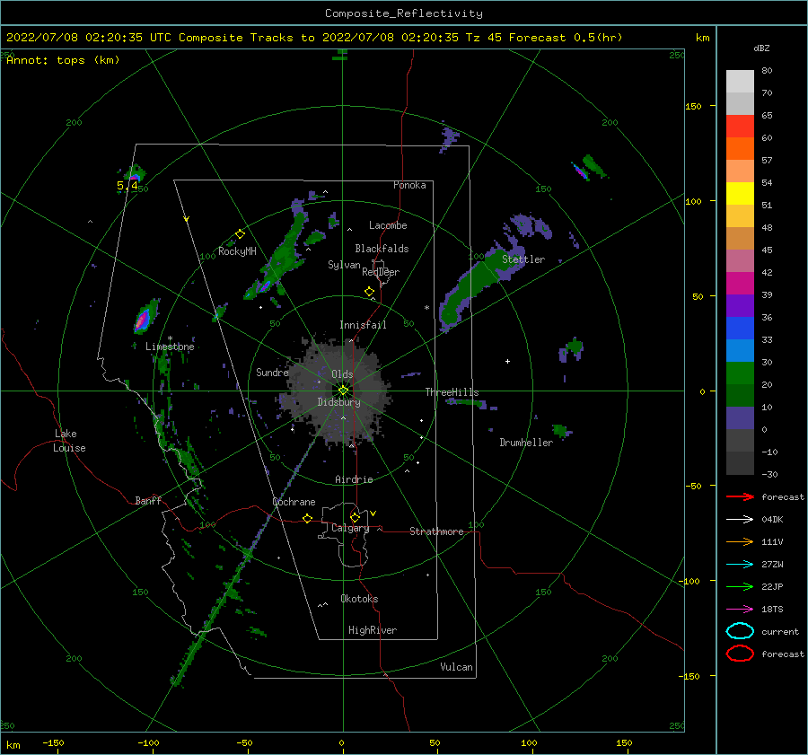
Task: Click the Stettler city label
Action: pos(523,259)
